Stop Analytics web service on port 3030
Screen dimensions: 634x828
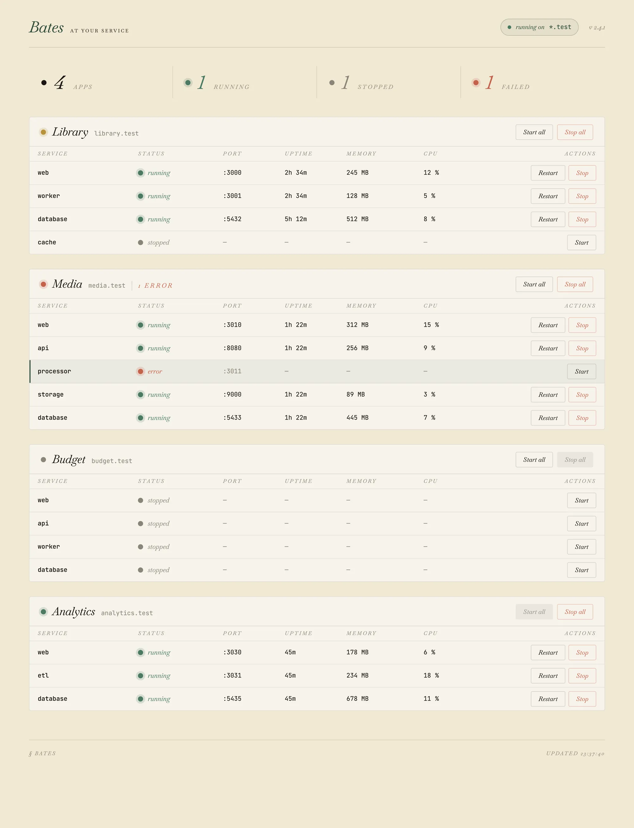click(582, 653)
